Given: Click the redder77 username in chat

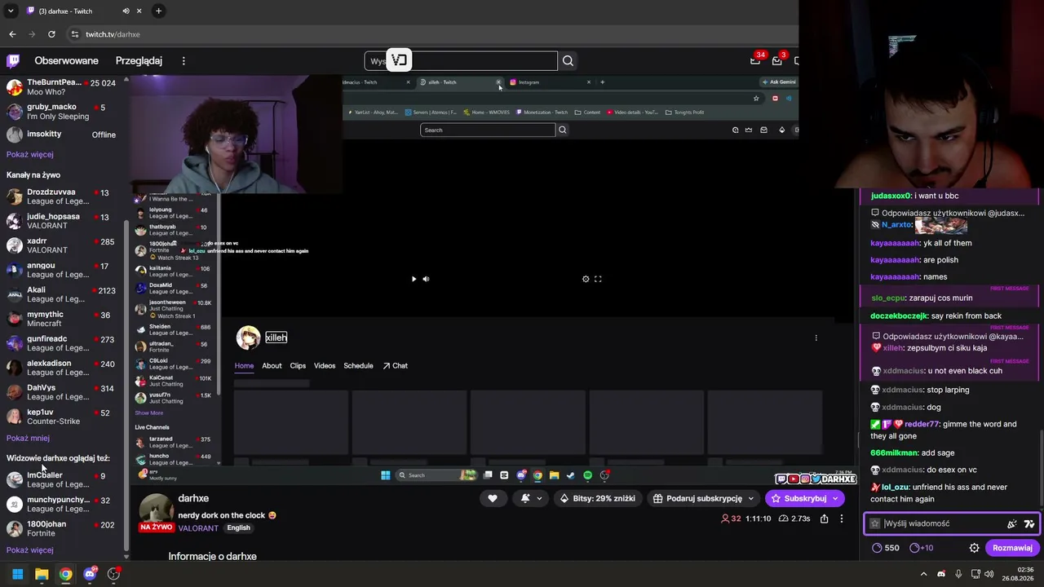Looking at the screenshot, I should click(922, 424).
